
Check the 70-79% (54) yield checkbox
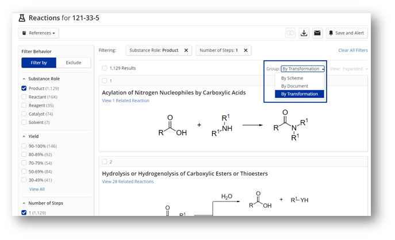point(24,163)
